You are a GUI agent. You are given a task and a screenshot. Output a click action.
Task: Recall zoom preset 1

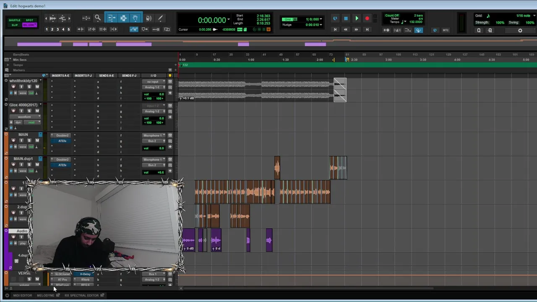tap(47, 29)
